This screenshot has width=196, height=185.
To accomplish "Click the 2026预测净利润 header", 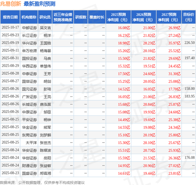I will pos(144,17).
